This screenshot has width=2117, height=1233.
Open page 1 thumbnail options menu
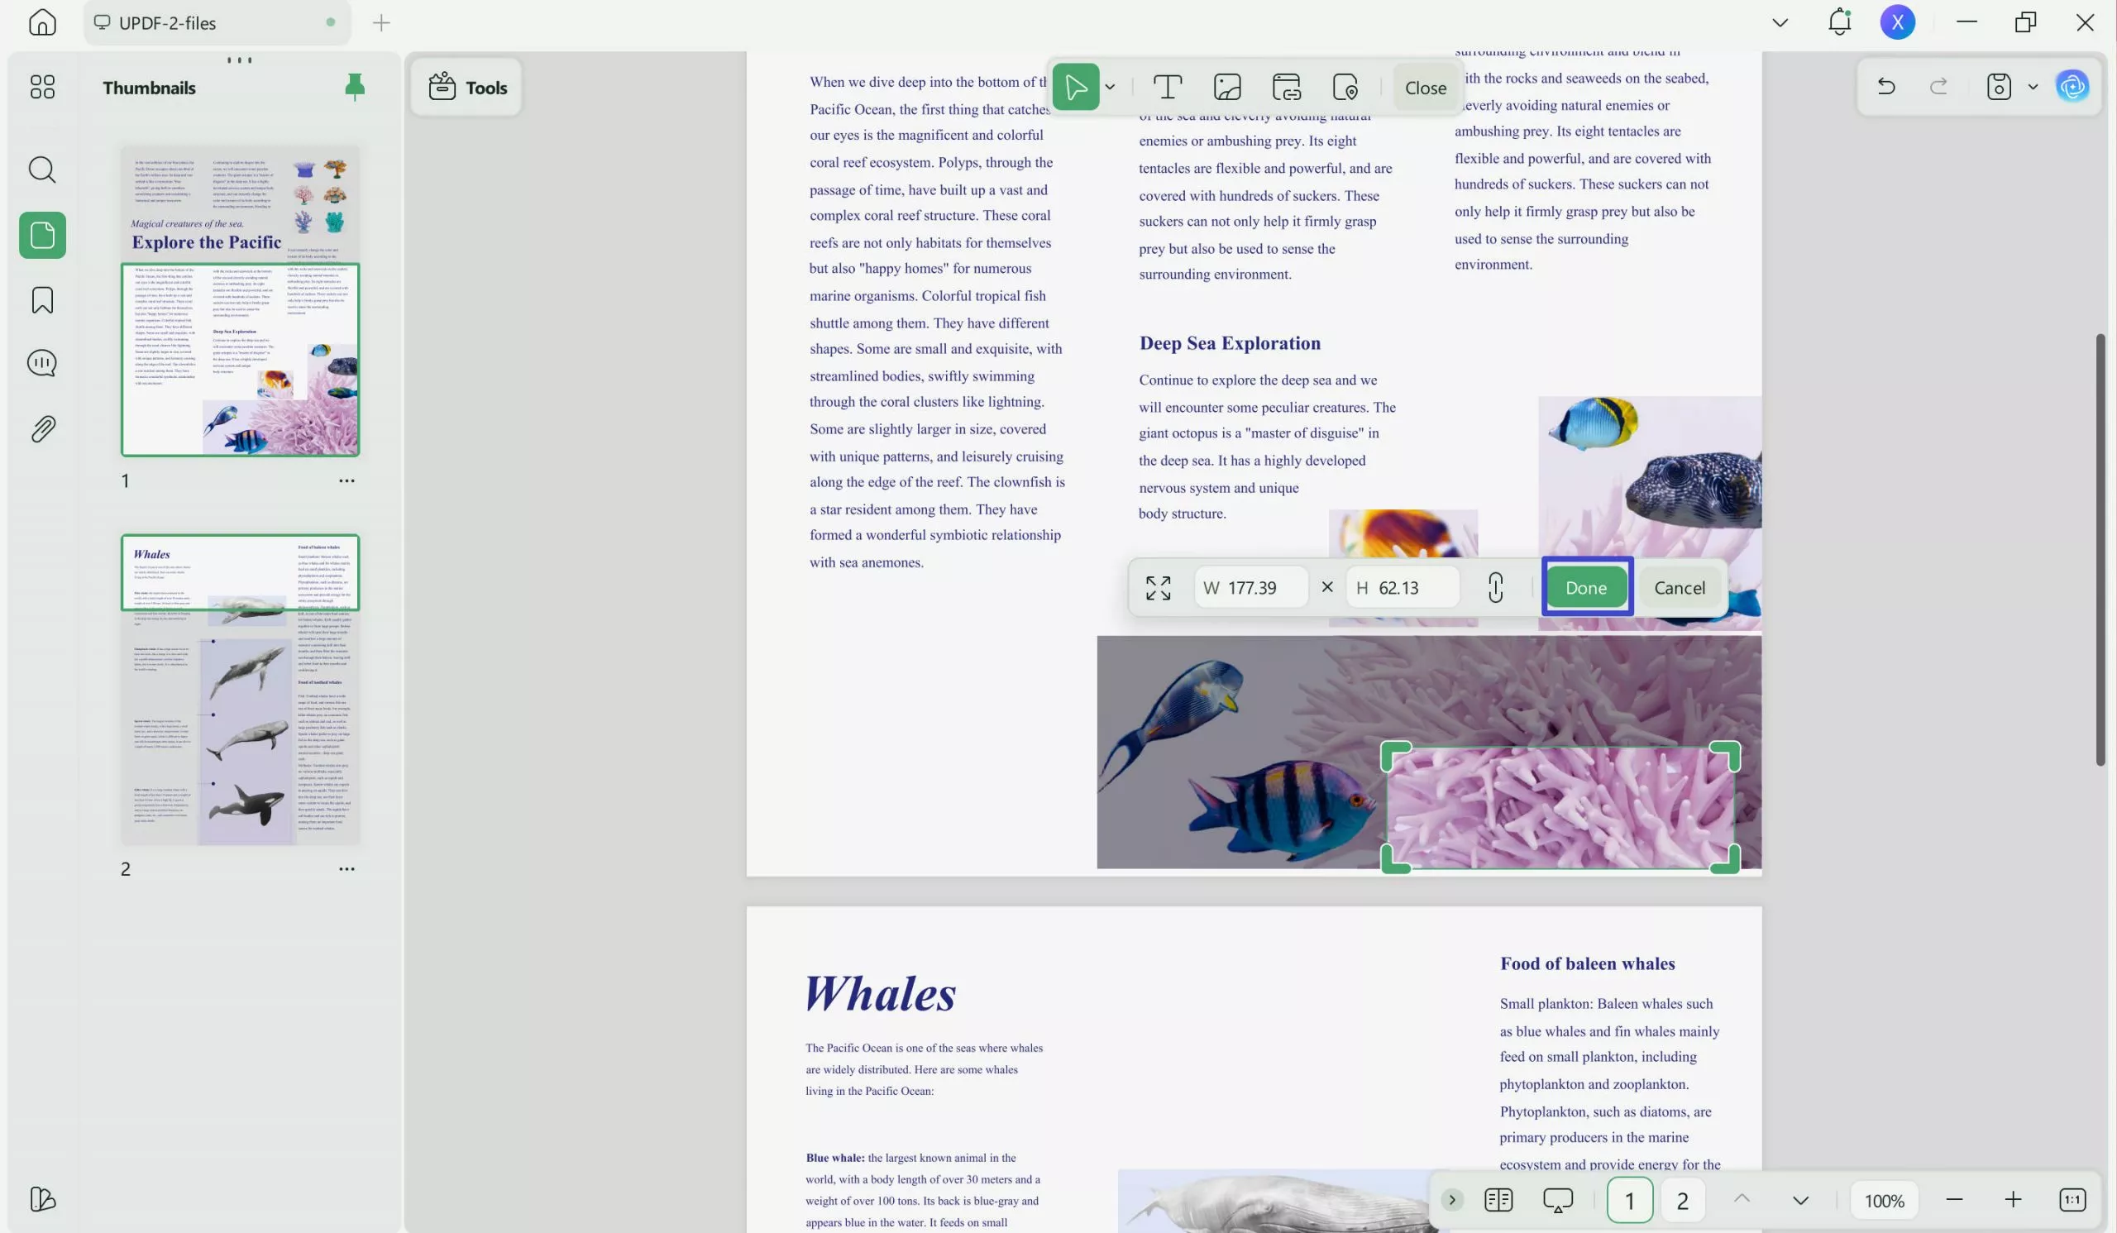click(x=346, y=481)
